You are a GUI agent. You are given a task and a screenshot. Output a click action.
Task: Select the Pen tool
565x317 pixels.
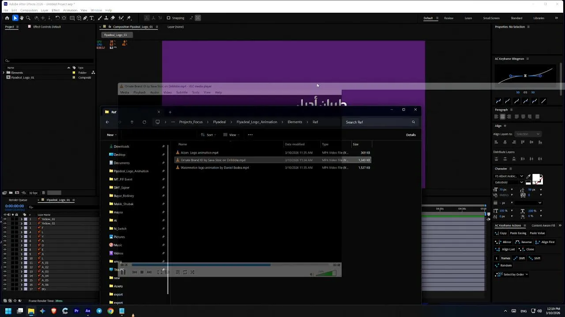pos(85,18)
